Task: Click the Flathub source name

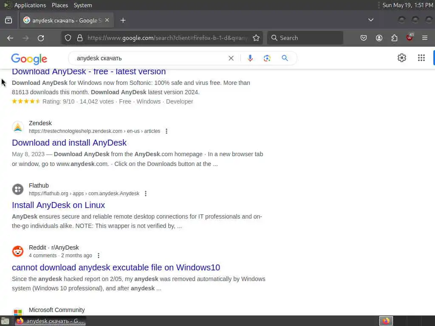Action: pos(39,185)
